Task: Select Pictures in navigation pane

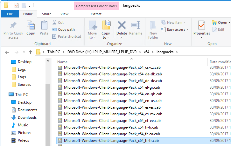Action: (21, 133)
